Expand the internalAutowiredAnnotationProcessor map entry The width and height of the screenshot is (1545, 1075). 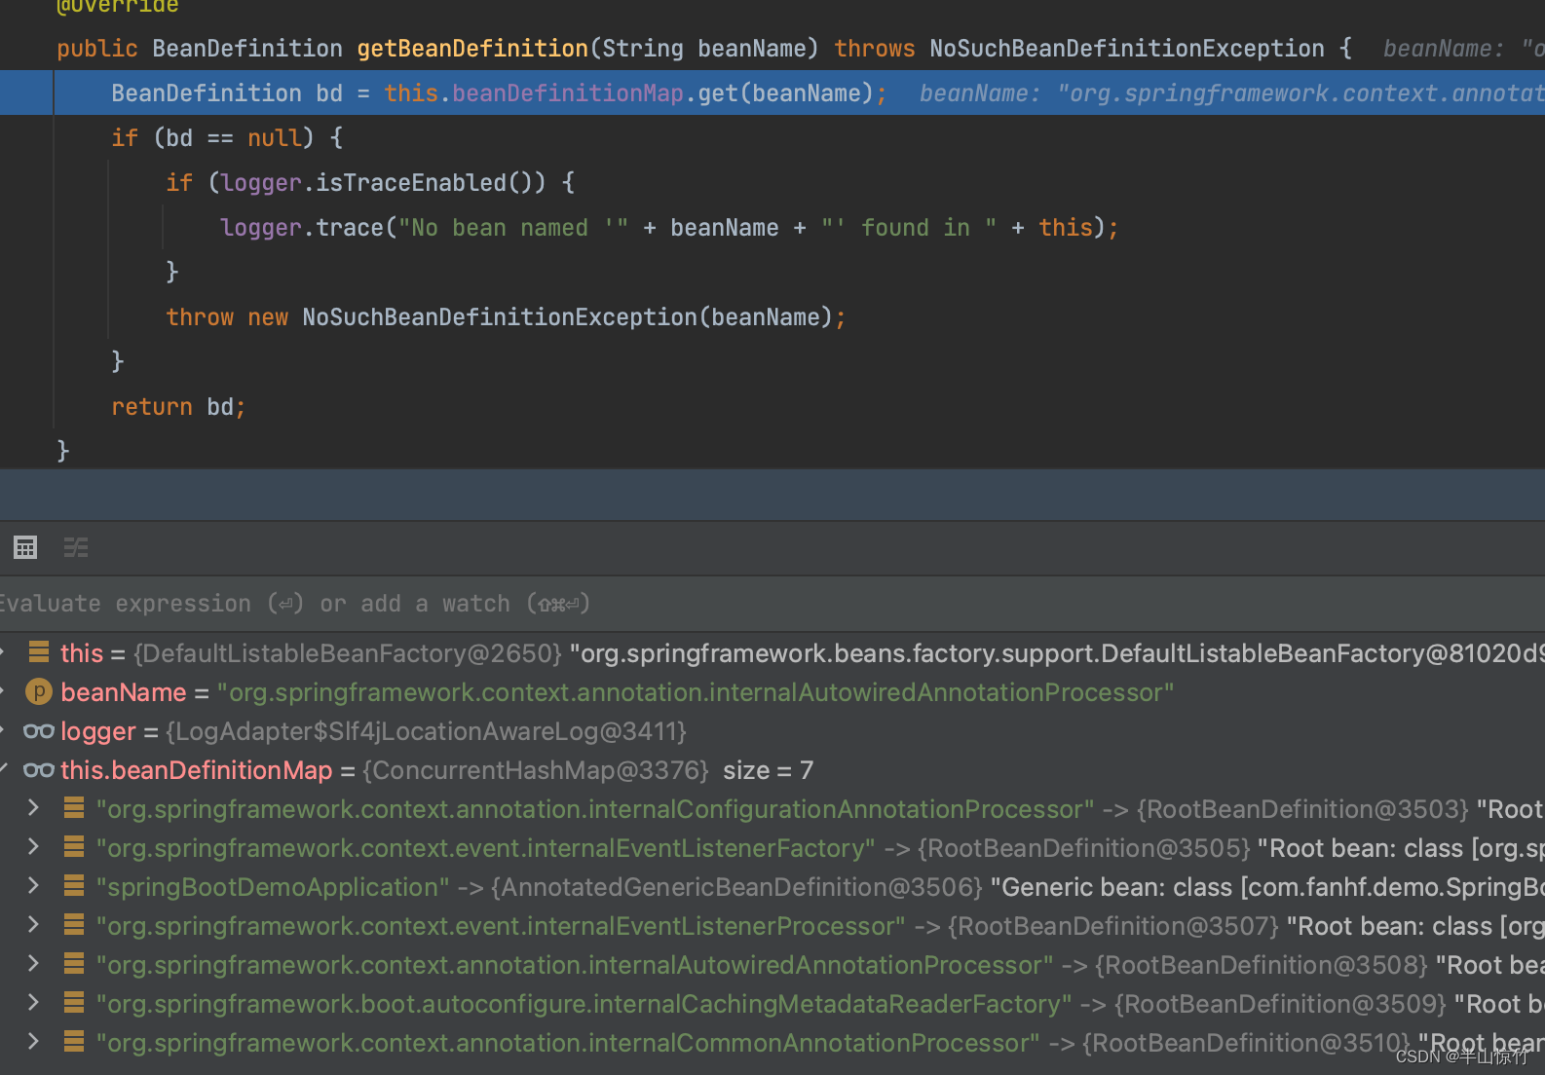pos(33,963)
